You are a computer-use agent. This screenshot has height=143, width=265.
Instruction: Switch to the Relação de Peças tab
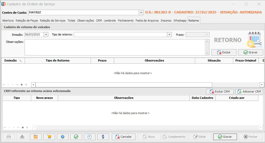point(27,21)
